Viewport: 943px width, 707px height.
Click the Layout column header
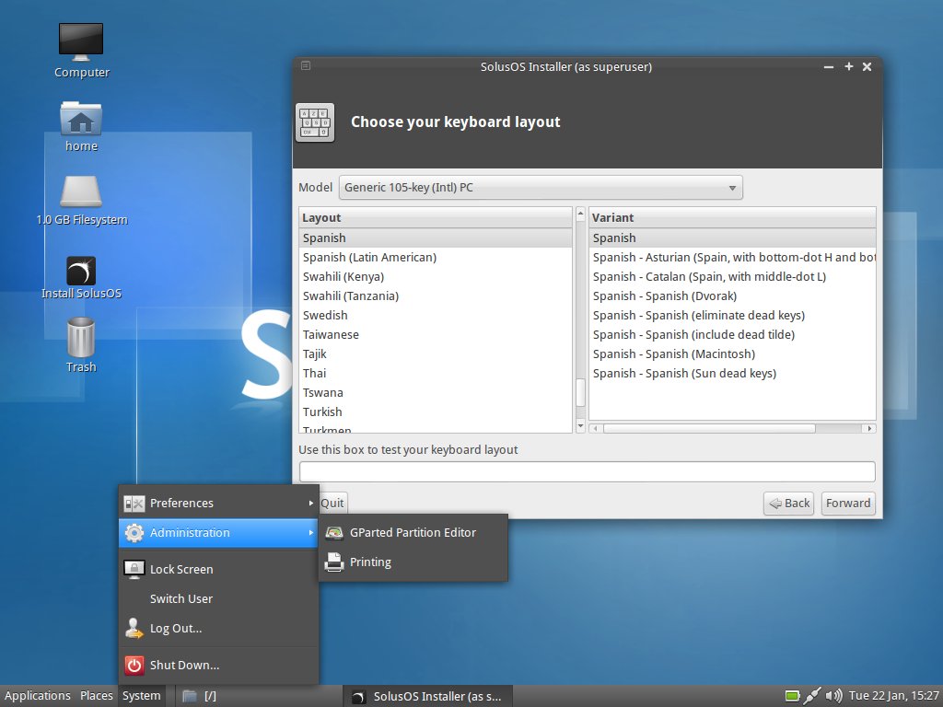pos(436,217)
